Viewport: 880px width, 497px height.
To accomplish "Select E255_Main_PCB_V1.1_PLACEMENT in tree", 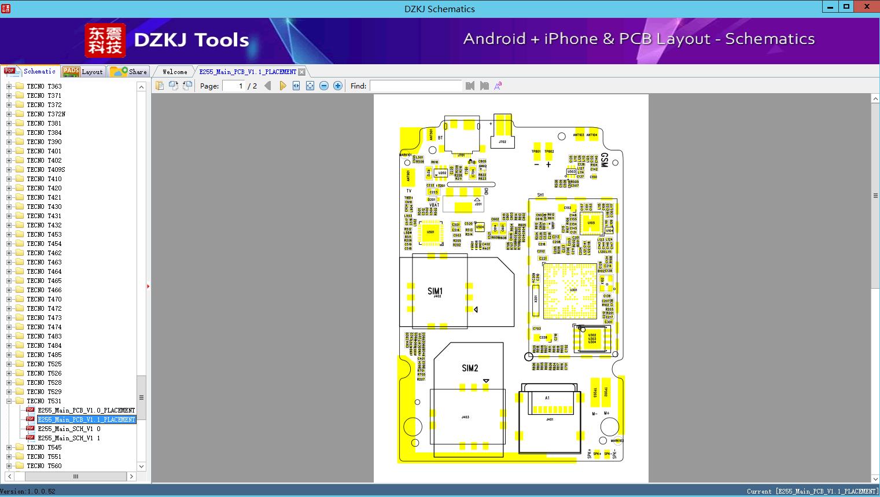I will pos(86,419).
